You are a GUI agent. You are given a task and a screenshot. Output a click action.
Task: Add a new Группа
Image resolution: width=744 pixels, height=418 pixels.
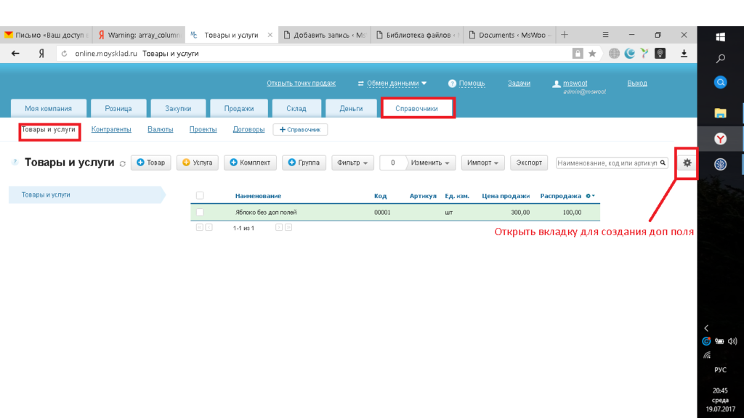click(304, 163)
